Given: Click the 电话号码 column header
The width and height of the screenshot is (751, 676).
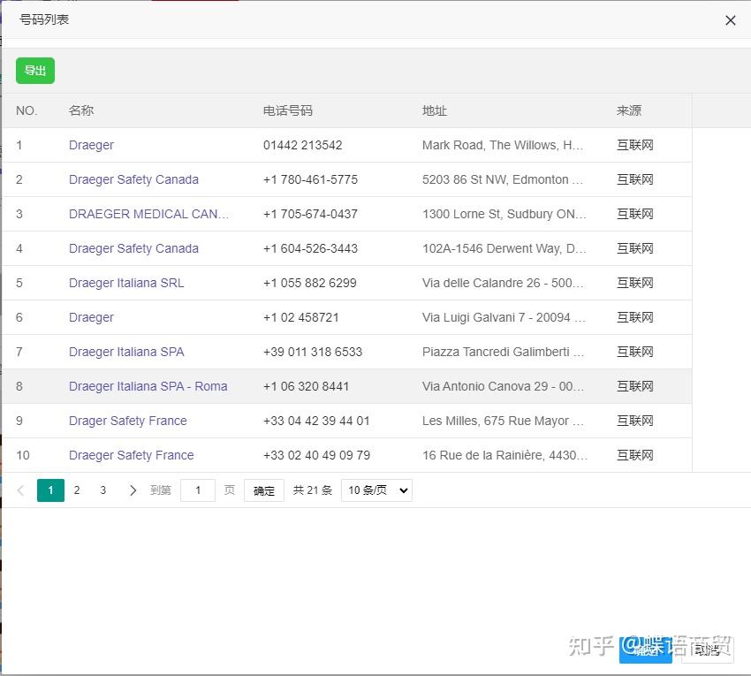Looking at the screenshot, I should click(288, 110).
